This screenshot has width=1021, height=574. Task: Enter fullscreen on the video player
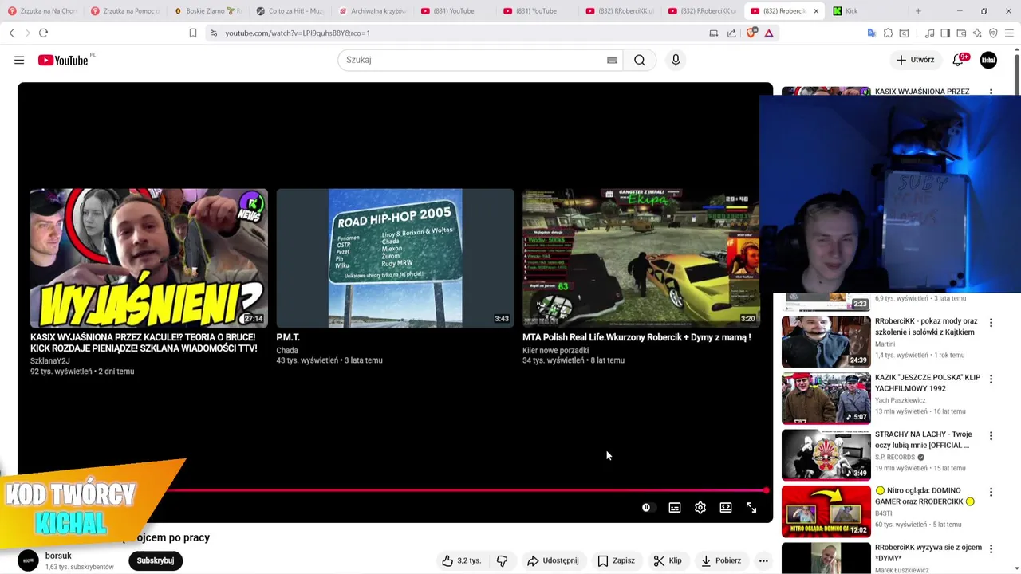tap(751, 508)
